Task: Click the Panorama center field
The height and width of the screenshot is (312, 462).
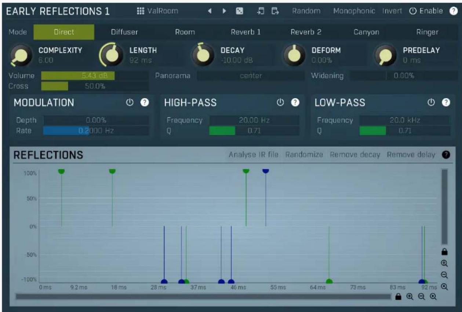Action: point(251,76)
